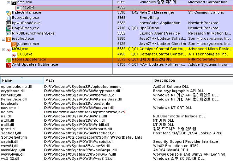Select kernel32.dll in the DLL list

(x=11, y=95)
